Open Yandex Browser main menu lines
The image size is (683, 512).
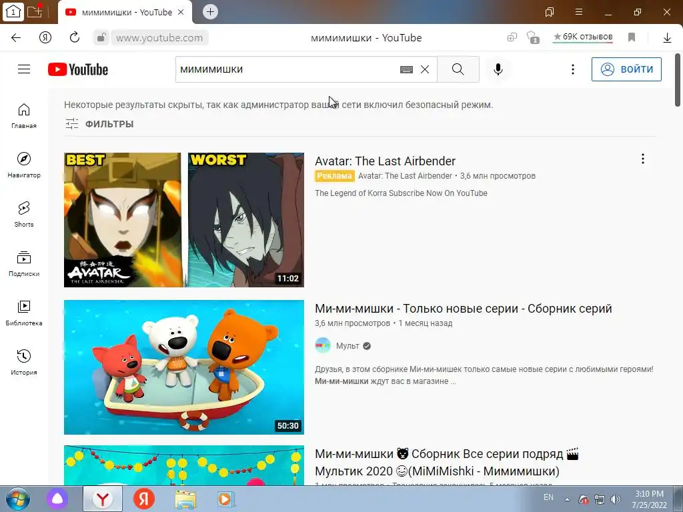[x=579, y=12]
